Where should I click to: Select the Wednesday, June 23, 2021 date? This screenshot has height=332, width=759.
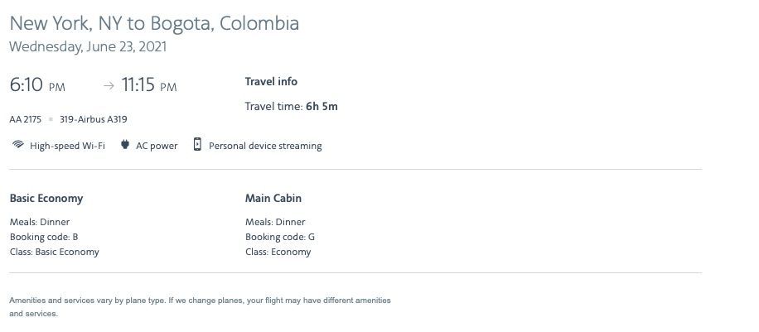(88, 47)
